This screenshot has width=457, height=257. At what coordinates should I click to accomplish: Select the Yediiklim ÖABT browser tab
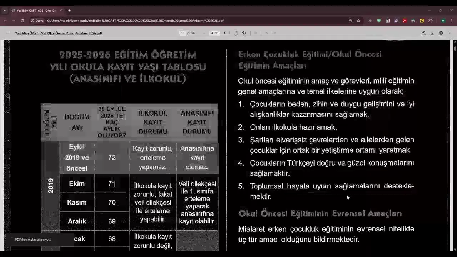(37, 11)
